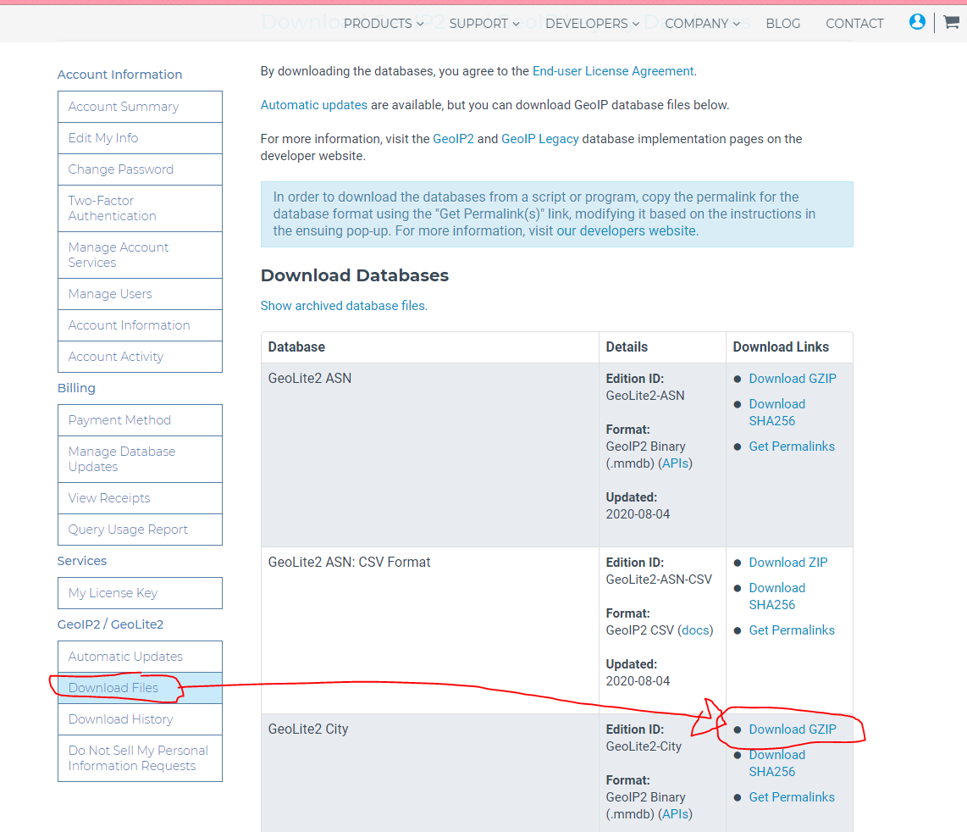Open the End-user License Agreement link
Image resolution: width=967 pixels, height=832 pixels.
pyautogui.click(x=613, y=71)
